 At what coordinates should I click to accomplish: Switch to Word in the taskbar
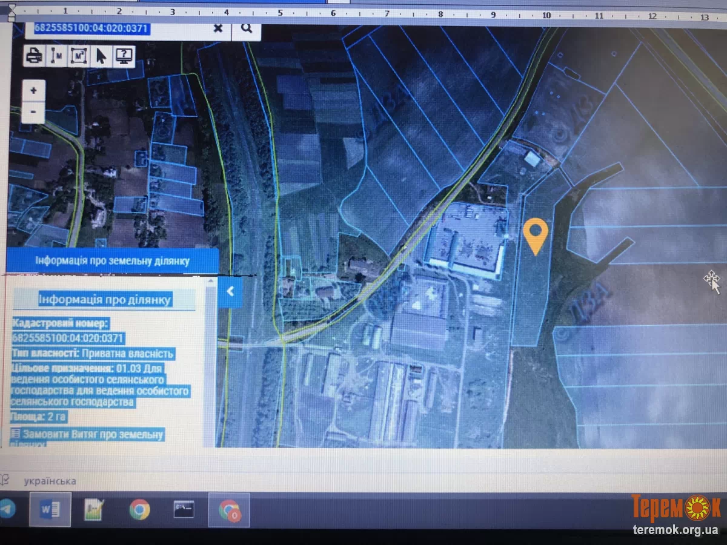click(50, 509)
